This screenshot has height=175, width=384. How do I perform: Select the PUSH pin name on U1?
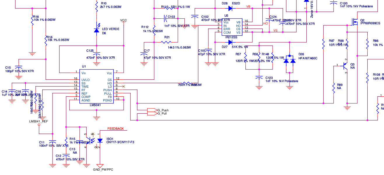107,90
